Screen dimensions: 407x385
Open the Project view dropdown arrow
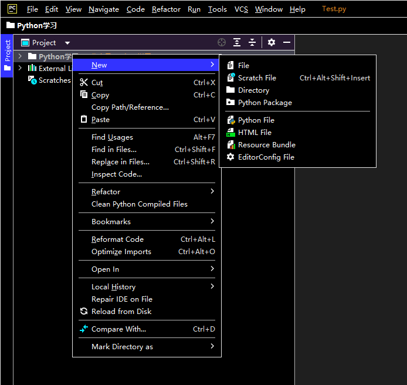click(67, 43)
